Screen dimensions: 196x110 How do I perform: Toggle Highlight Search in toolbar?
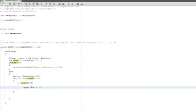click(x=37, y=4)
